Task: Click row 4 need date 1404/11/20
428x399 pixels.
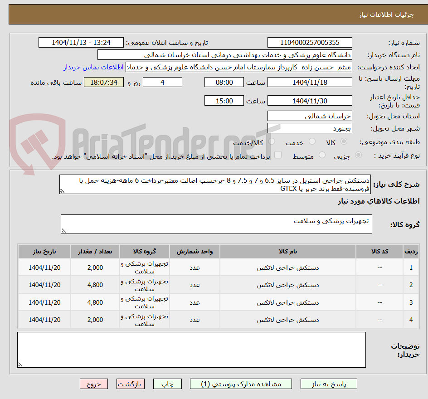Action: (x=44, y=320)
